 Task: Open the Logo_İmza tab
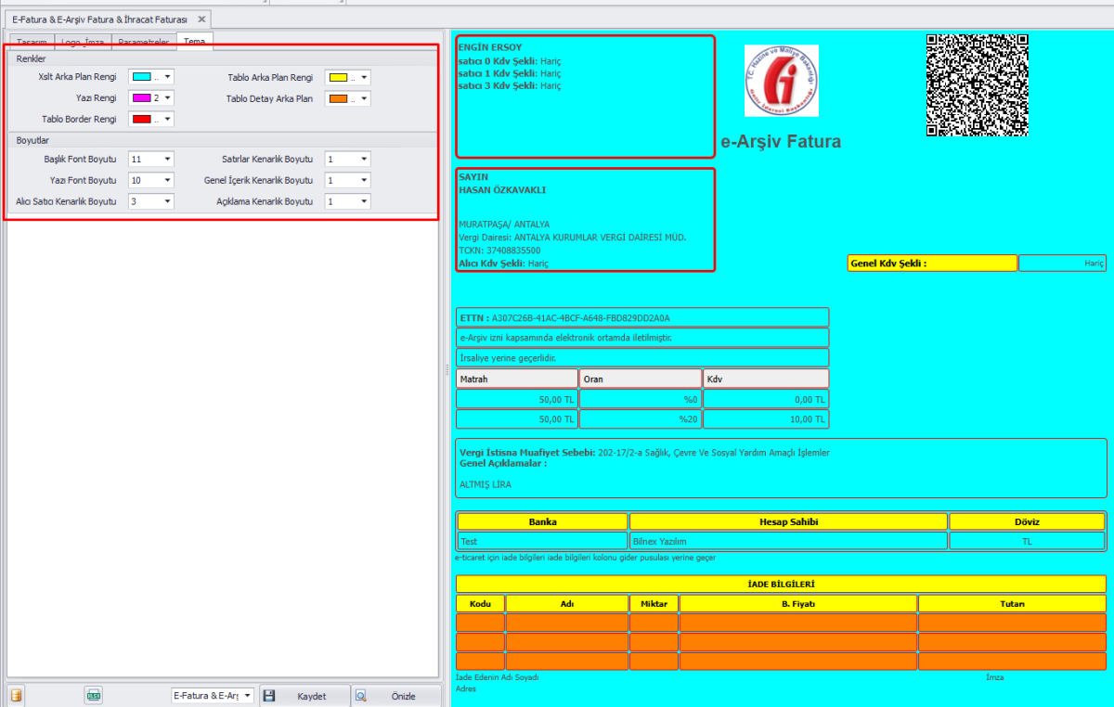83,43
